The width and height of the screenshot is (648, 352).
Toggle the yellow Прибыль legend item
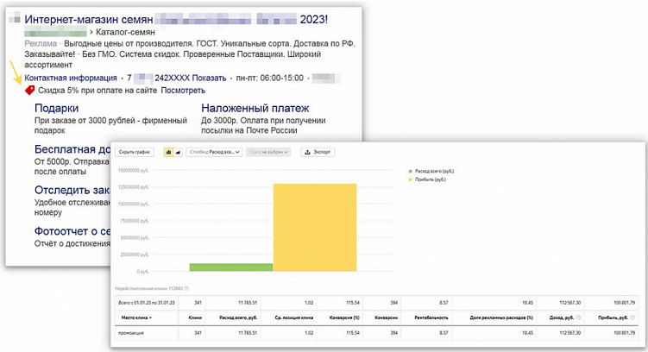[427, 179]
